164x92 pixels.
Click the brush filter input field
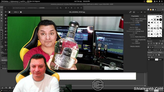pyautogui.click(x=155, y=12)
